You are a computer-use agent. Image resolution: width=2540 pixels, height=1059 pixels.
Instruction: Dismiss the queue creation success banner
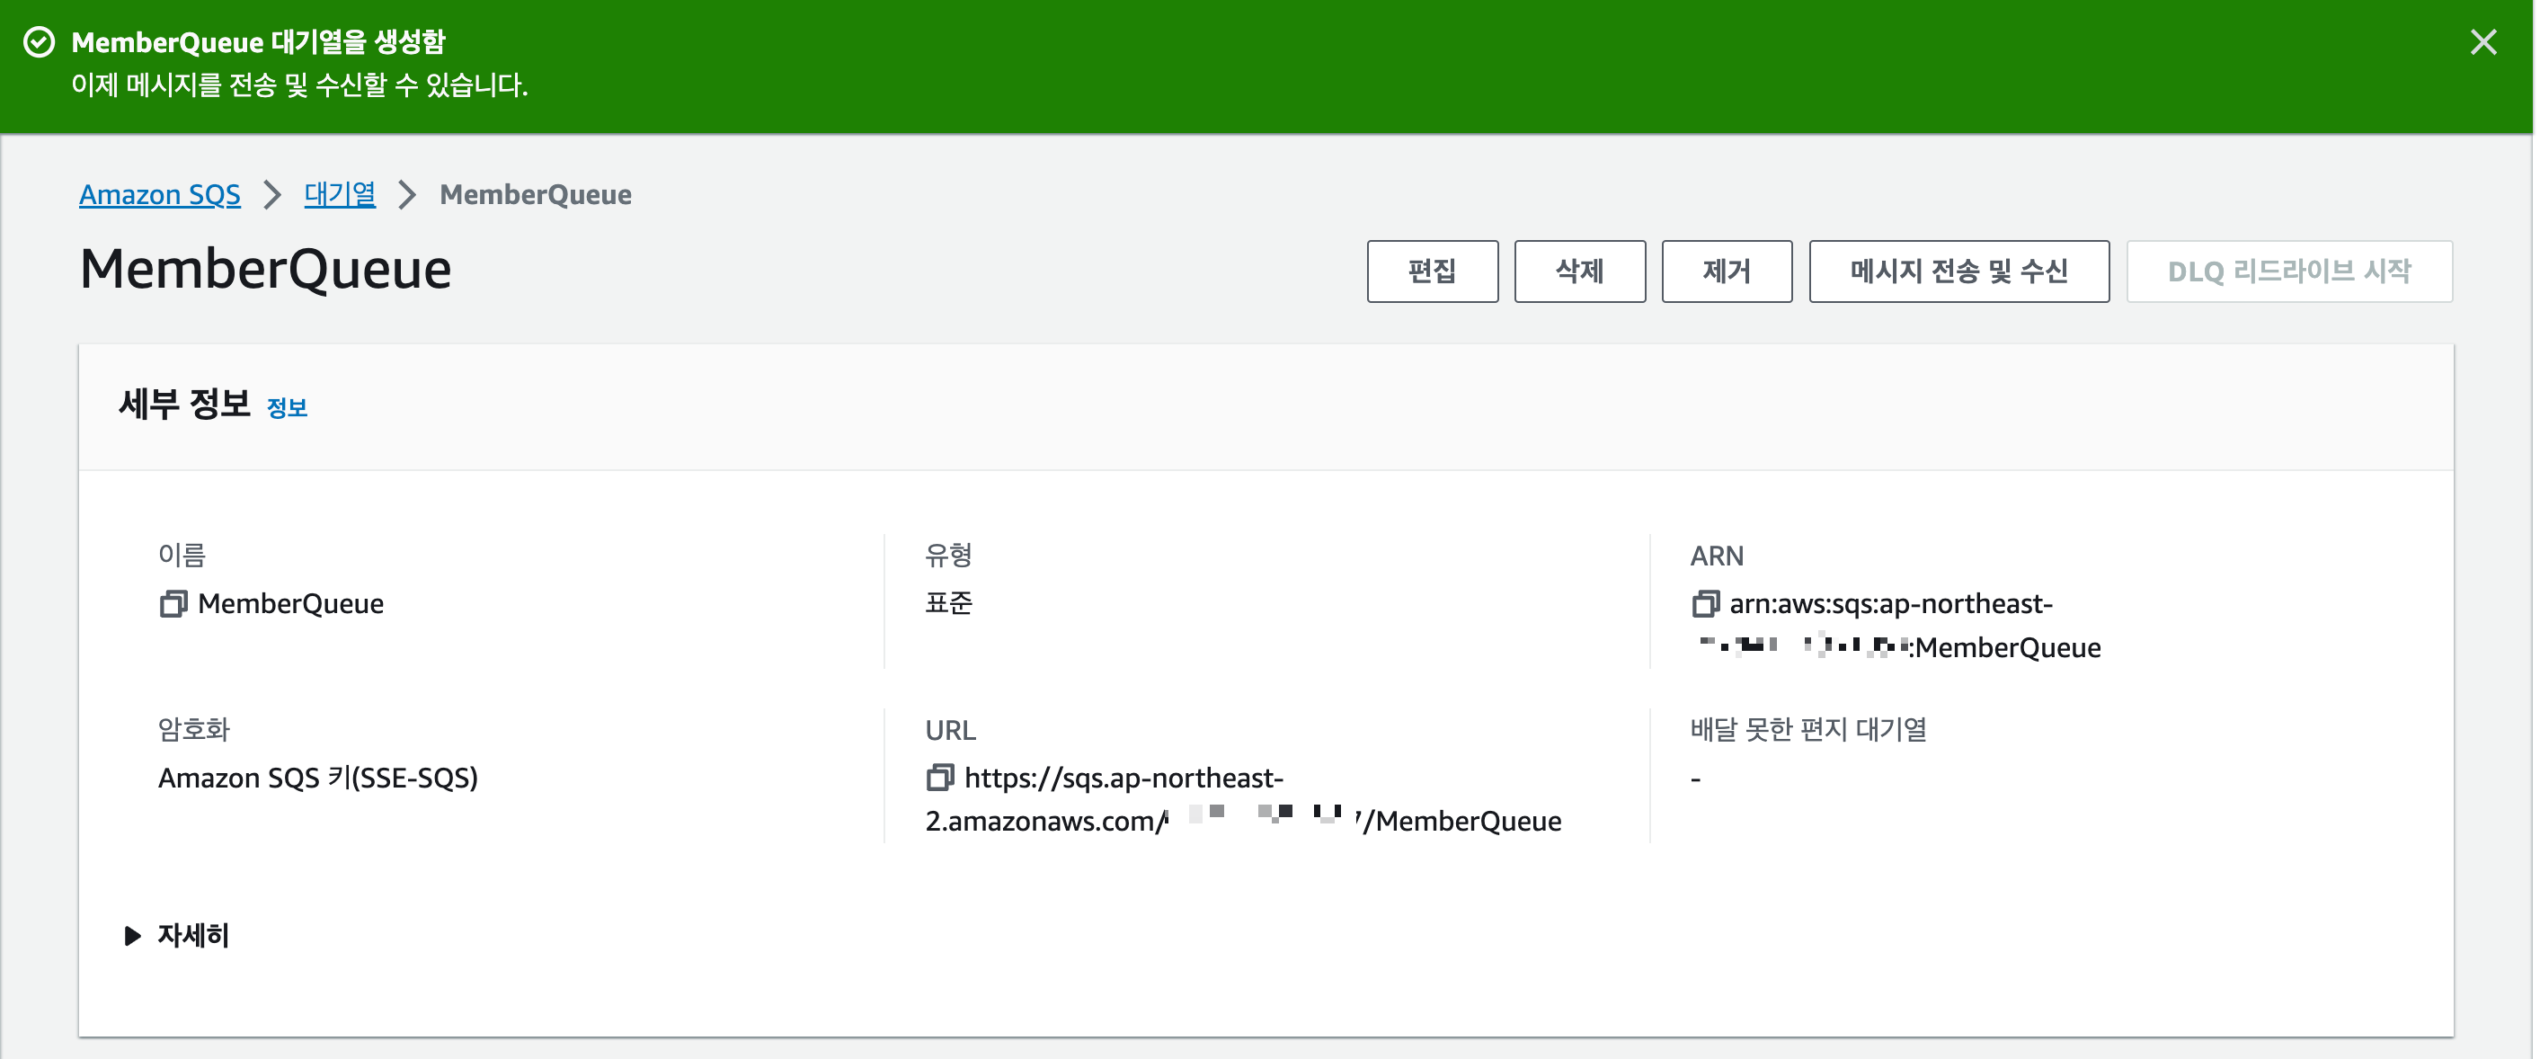coord(2483,41)
